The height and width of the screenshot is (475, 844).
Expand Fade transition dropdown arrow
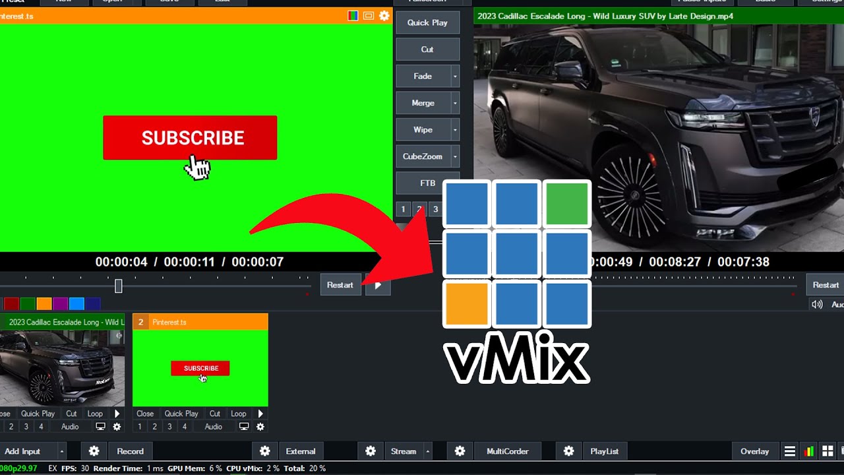pos(455,77)
